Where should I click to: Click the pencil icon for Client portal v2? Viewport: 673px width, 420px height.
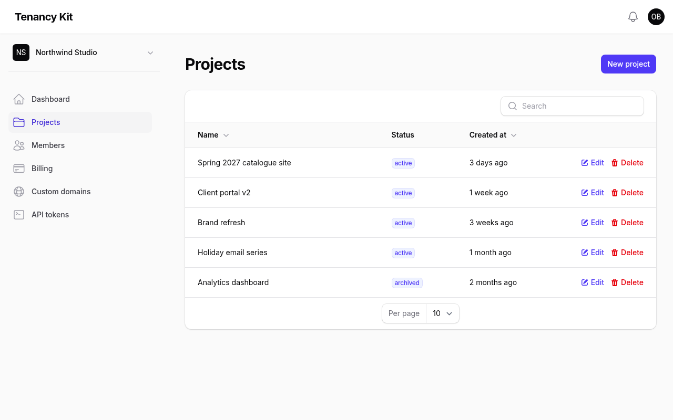[x=585, y=193]
